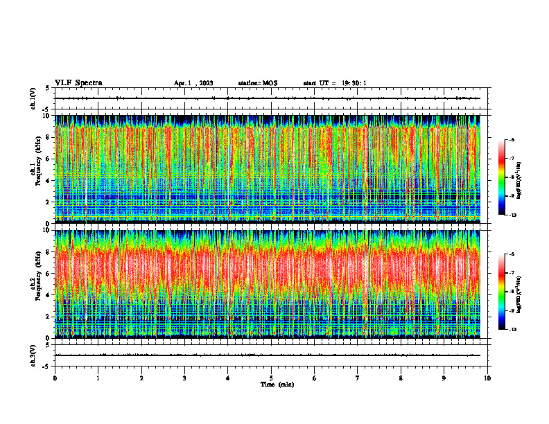Click inside the ch.2 spectrogram panel
Viewport: 549px width, 424px height.
tap(268, 284)
